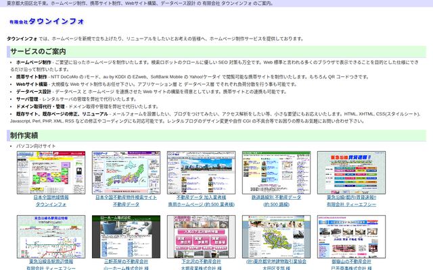The height and width of the screenshot is (270, 433).
Task: Click the bold タウンインフォ in the intro sentence
Action: click(x=22, y=39)
